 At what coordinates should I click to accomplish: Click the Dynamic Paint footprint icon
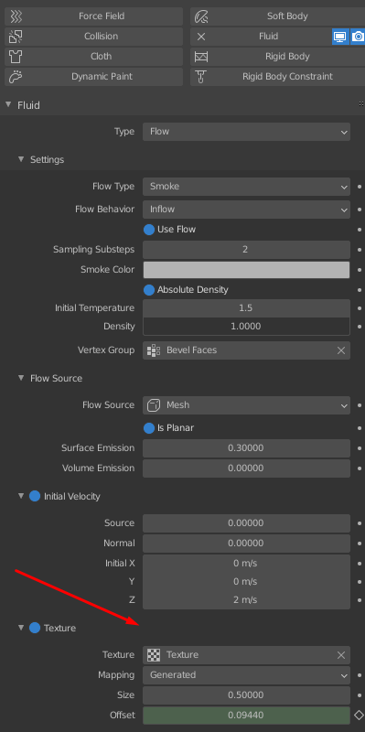(16, 77)
